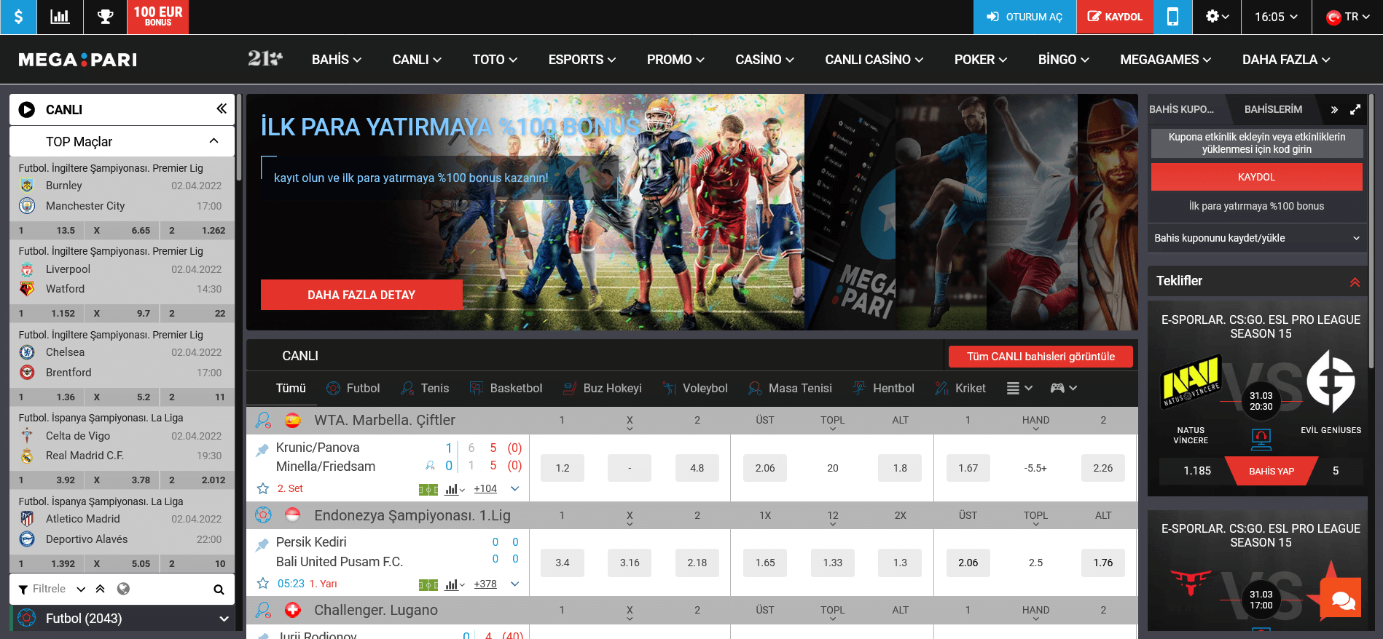Open the live chat bubble icon
This screenshot has width=1383, height=639.
(1341, 598)
